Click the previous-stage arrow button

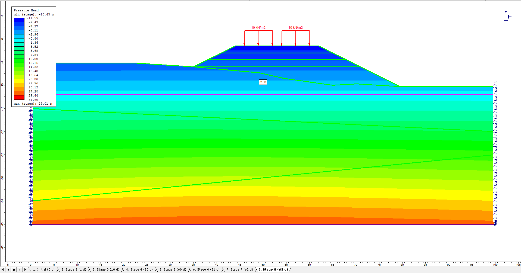click(x=8, y=269)
